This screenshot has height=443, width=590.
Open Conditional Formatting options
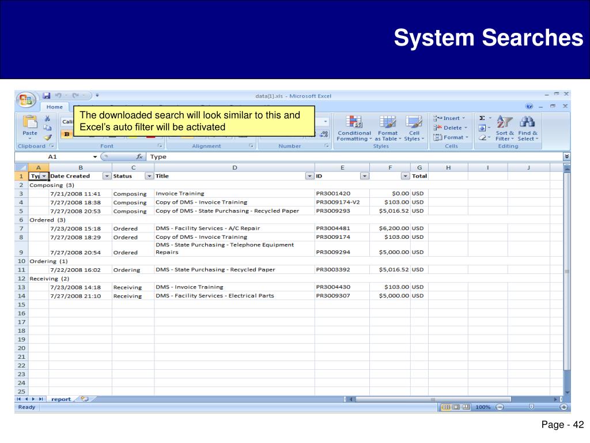(354, 128)
